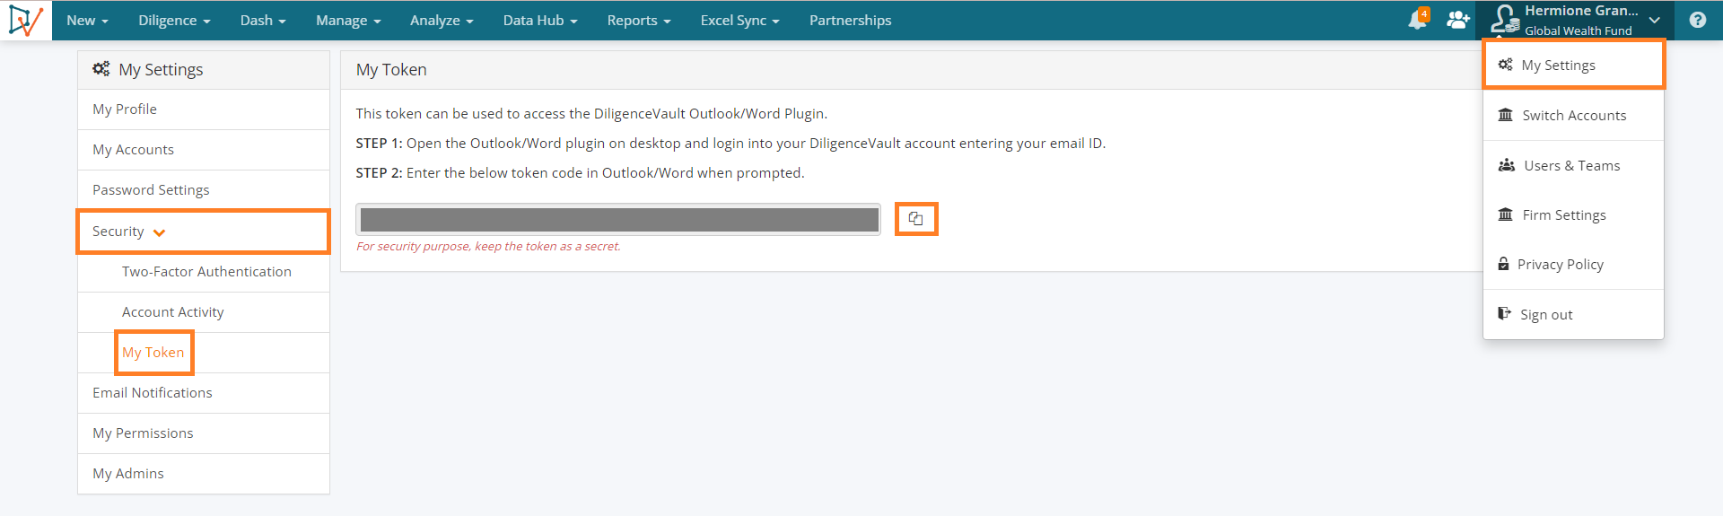The height and width of the screenshot is (516, 1723).
Task: Click the add users icon in the header
Action: tap(1458, 20)
